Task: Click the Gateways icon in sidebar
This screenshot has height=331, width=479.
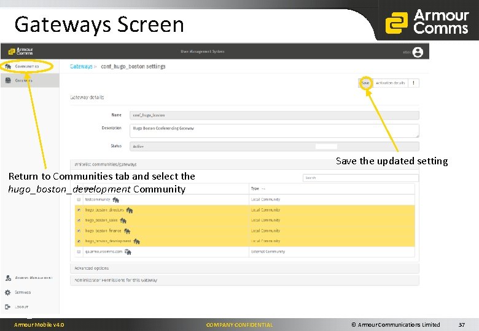Action: 8,80
